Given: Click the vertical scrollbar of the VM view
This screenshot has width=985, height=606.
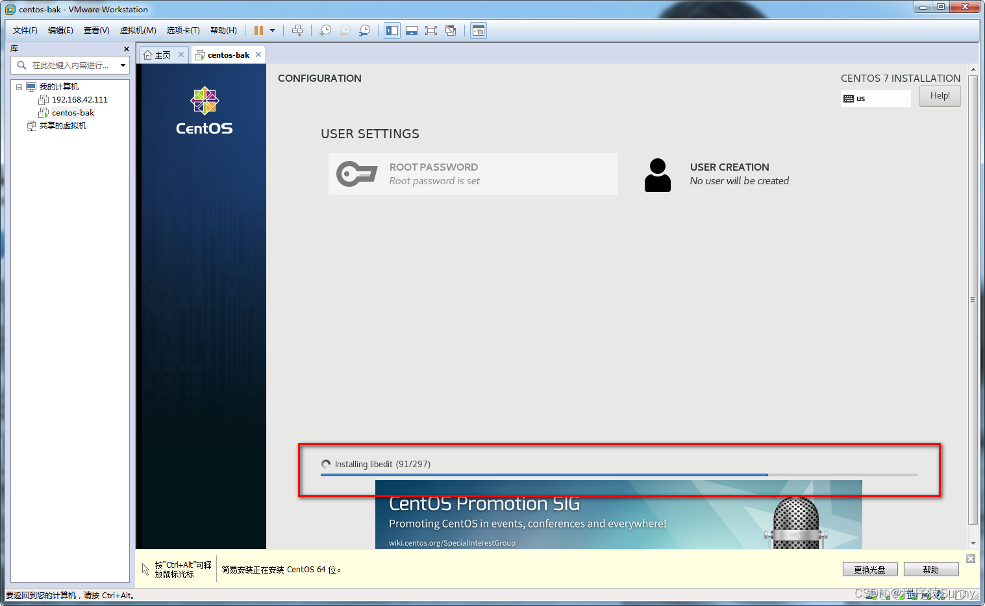Looking at the screenshot, I should tap(973, 300).
